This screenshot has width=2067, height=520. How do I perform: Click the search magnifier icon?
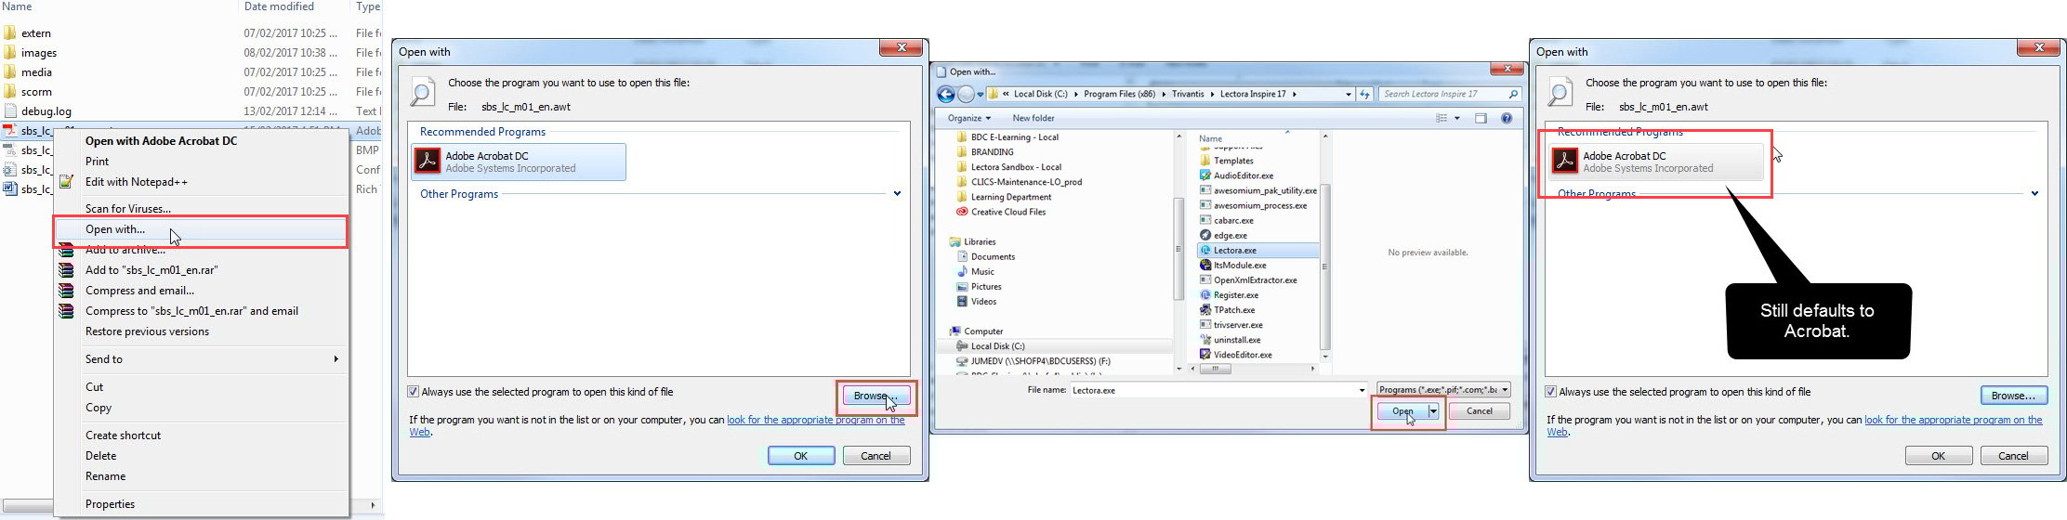click(1513, 94)
